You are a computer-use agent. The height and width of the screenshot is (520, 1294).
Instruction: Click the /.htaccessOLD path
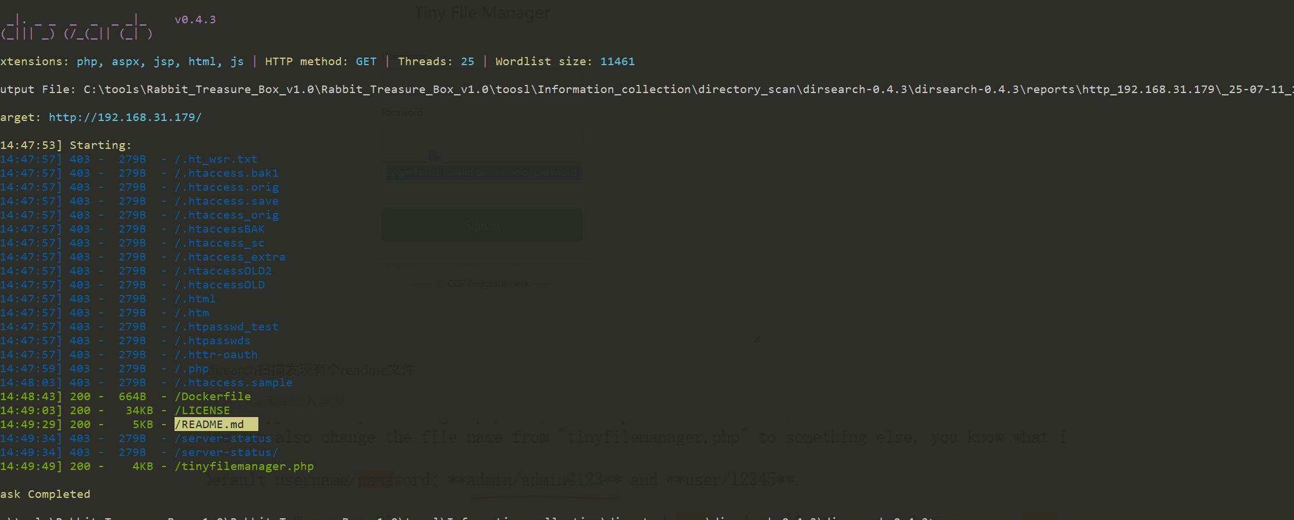coord(220,285)
